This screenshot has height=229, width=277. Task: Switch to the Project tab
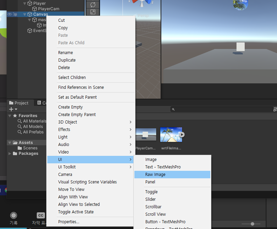(19, 103)
